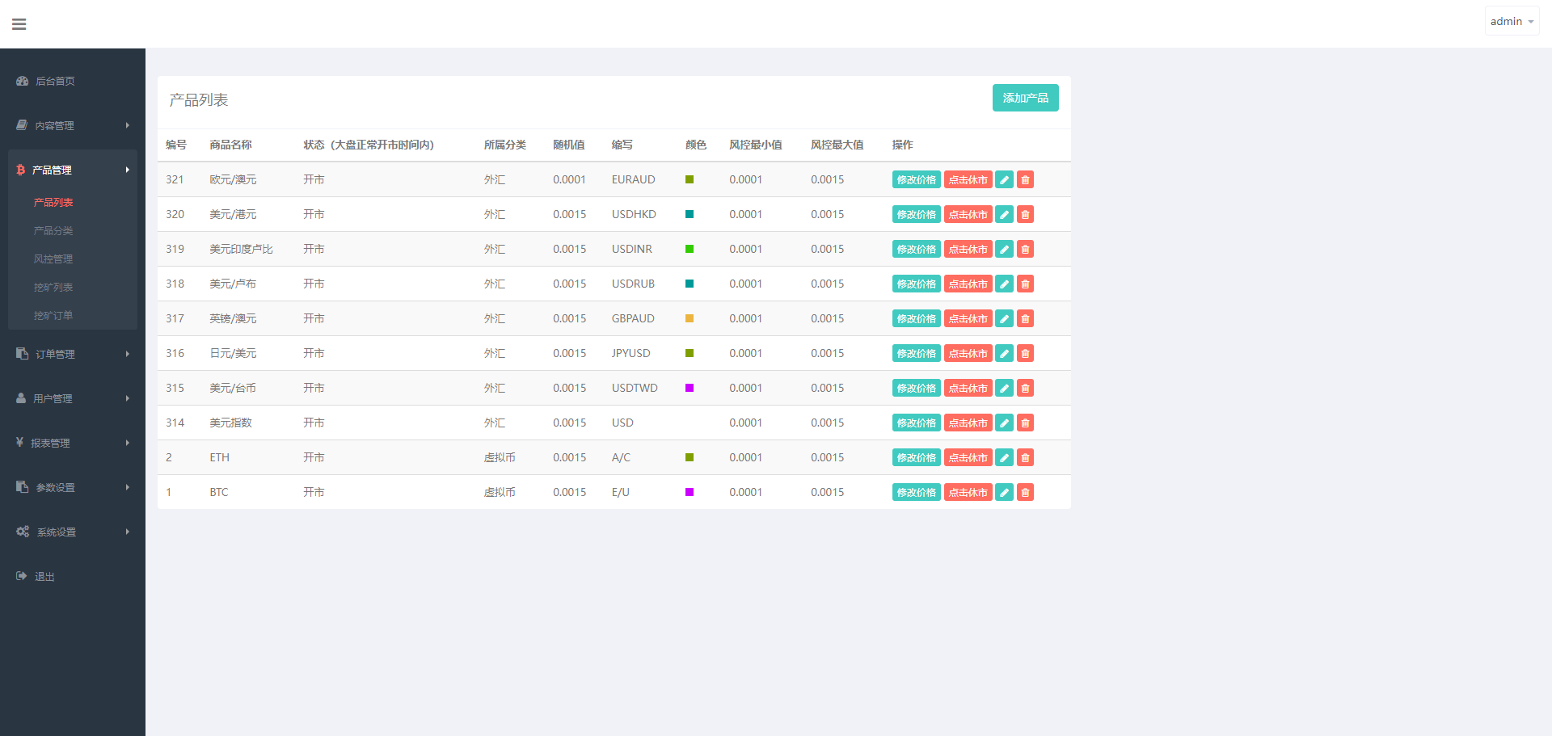Click 点击休市 for USDTWD row
This screenshot has width=1552, height=736.
point(968,388)
